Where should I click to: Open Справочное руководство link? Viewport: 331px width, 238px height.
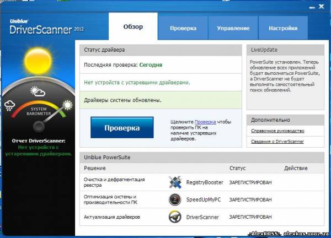coord(277,131)
